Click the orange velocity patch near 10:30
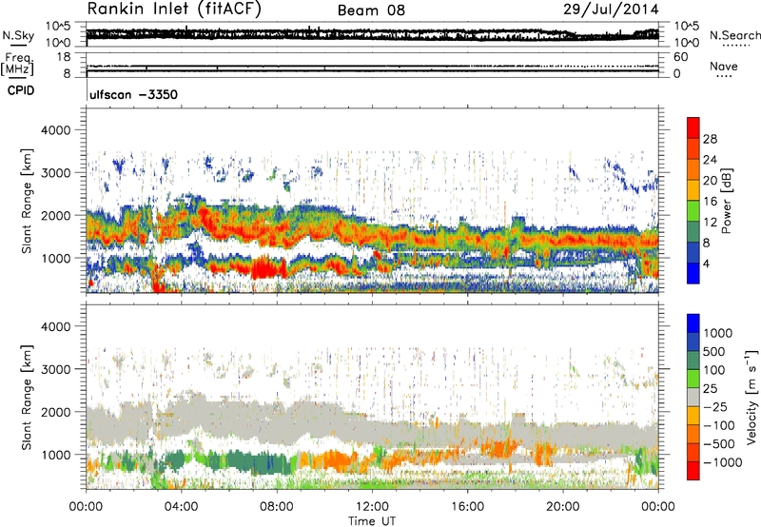The height and width of the screenshot is (527, 761). (335, 460)
